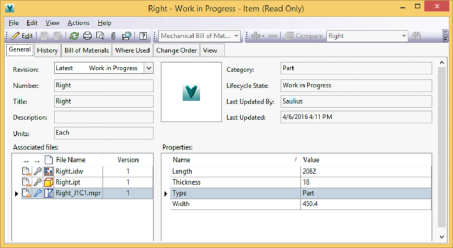Click the Category field showing Part
Viewport: 453px width, 248px height.
[x=356, y=68]
